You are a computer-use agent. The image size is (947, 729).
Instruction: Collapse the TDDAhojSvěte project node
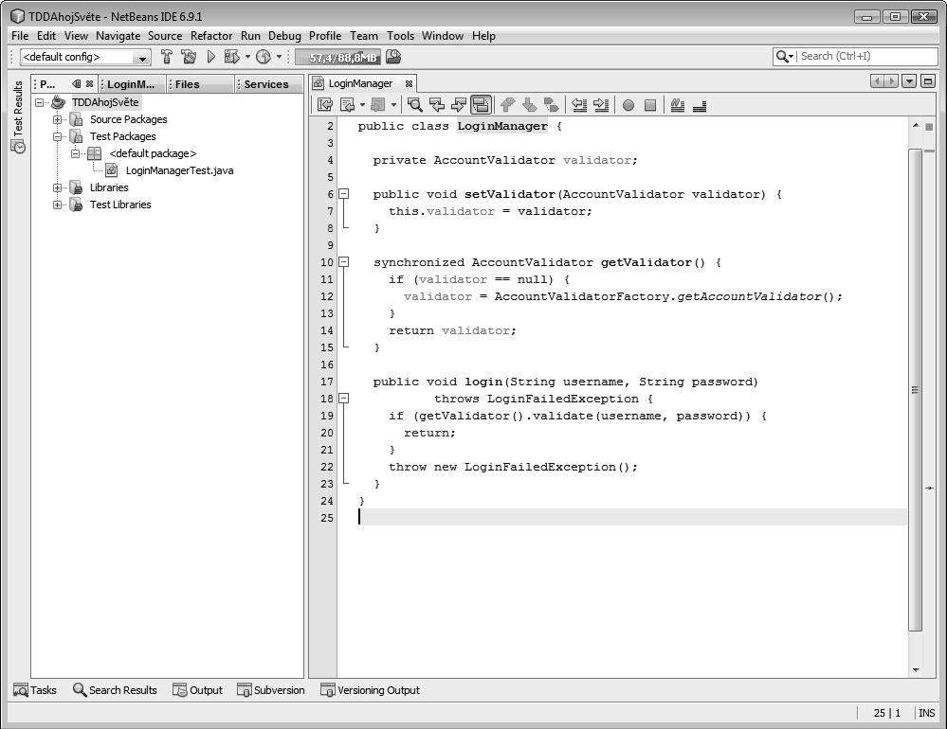(39, 102)
